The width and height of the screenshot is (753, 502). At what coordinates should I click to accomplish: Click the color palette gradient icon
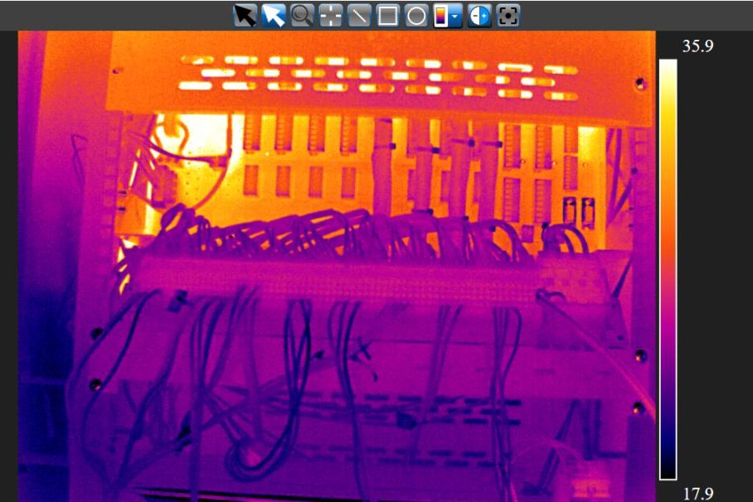click(x=443, y=16)
